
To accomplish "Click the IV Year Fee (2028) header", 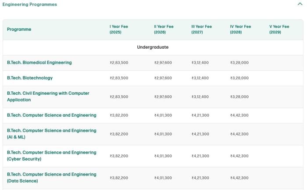I will click(x=240, y=29).
